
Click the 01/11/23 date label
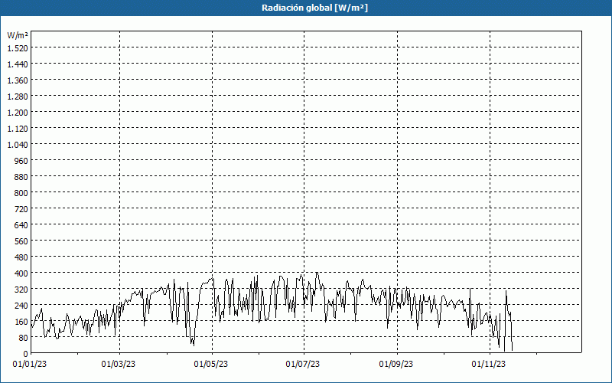click(489, 364)
